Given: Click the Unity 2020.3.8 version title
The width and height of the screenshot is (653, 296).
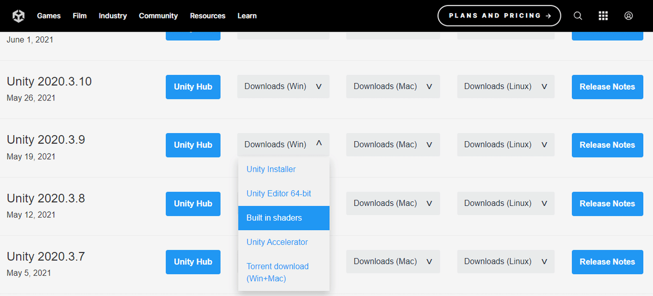Looking at the screenshot, I should point(46,198).
